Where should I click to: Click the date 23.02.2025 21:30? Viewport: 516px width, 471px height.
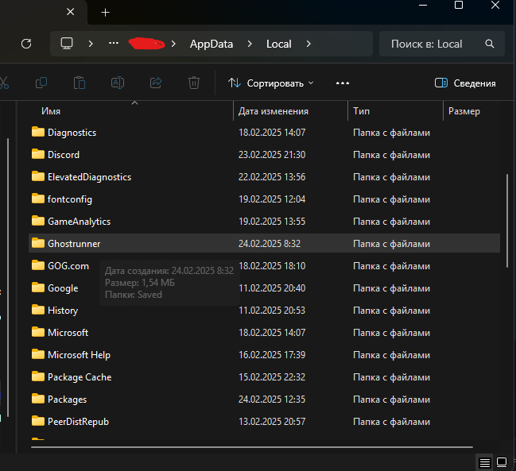[272, 154]
